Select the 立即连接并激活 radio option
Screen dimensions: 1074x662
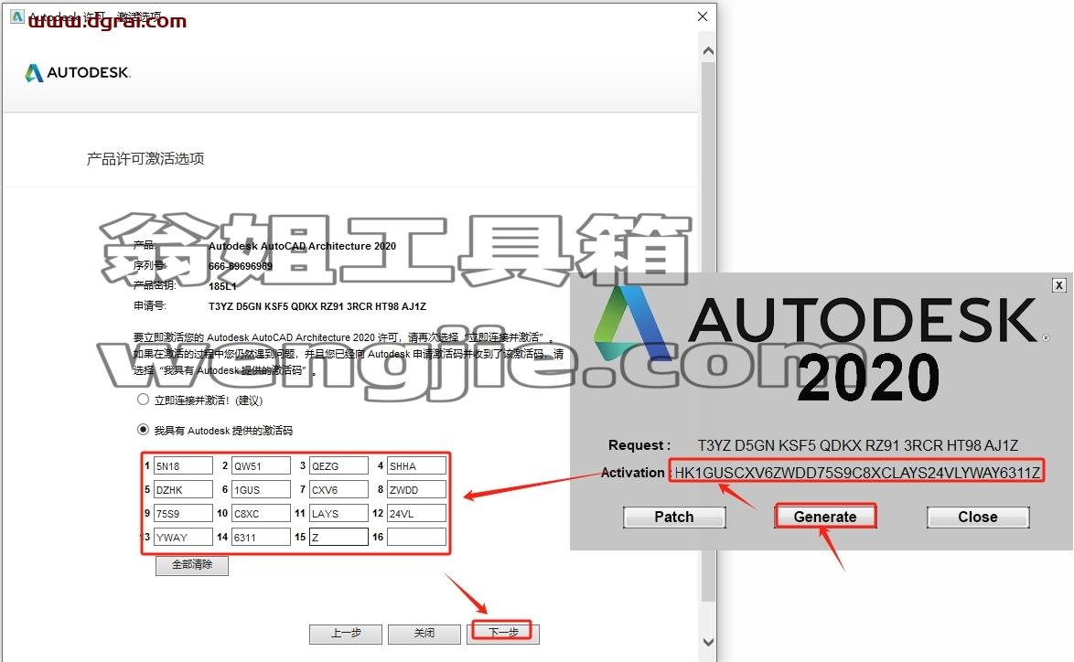(143, 399)
